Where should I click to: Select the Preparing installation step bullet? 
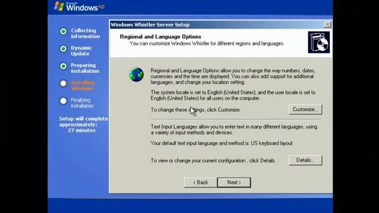[63, 66]
